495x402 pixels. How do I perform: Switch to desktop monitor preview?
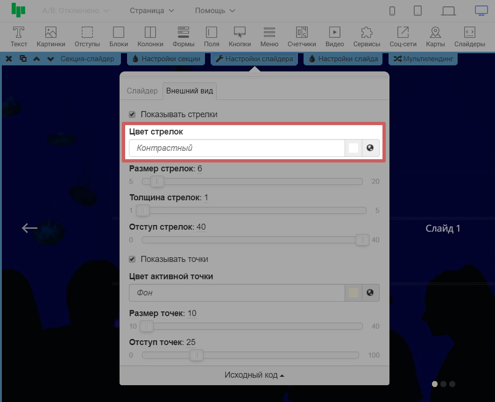tap(481, 11)
